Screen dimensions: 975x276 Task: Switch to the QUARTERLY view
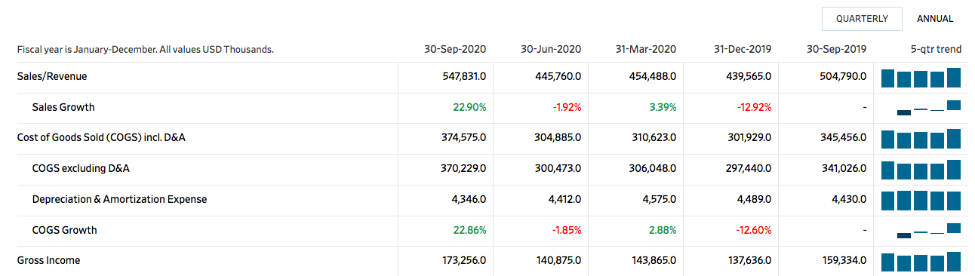click(862, 19)
